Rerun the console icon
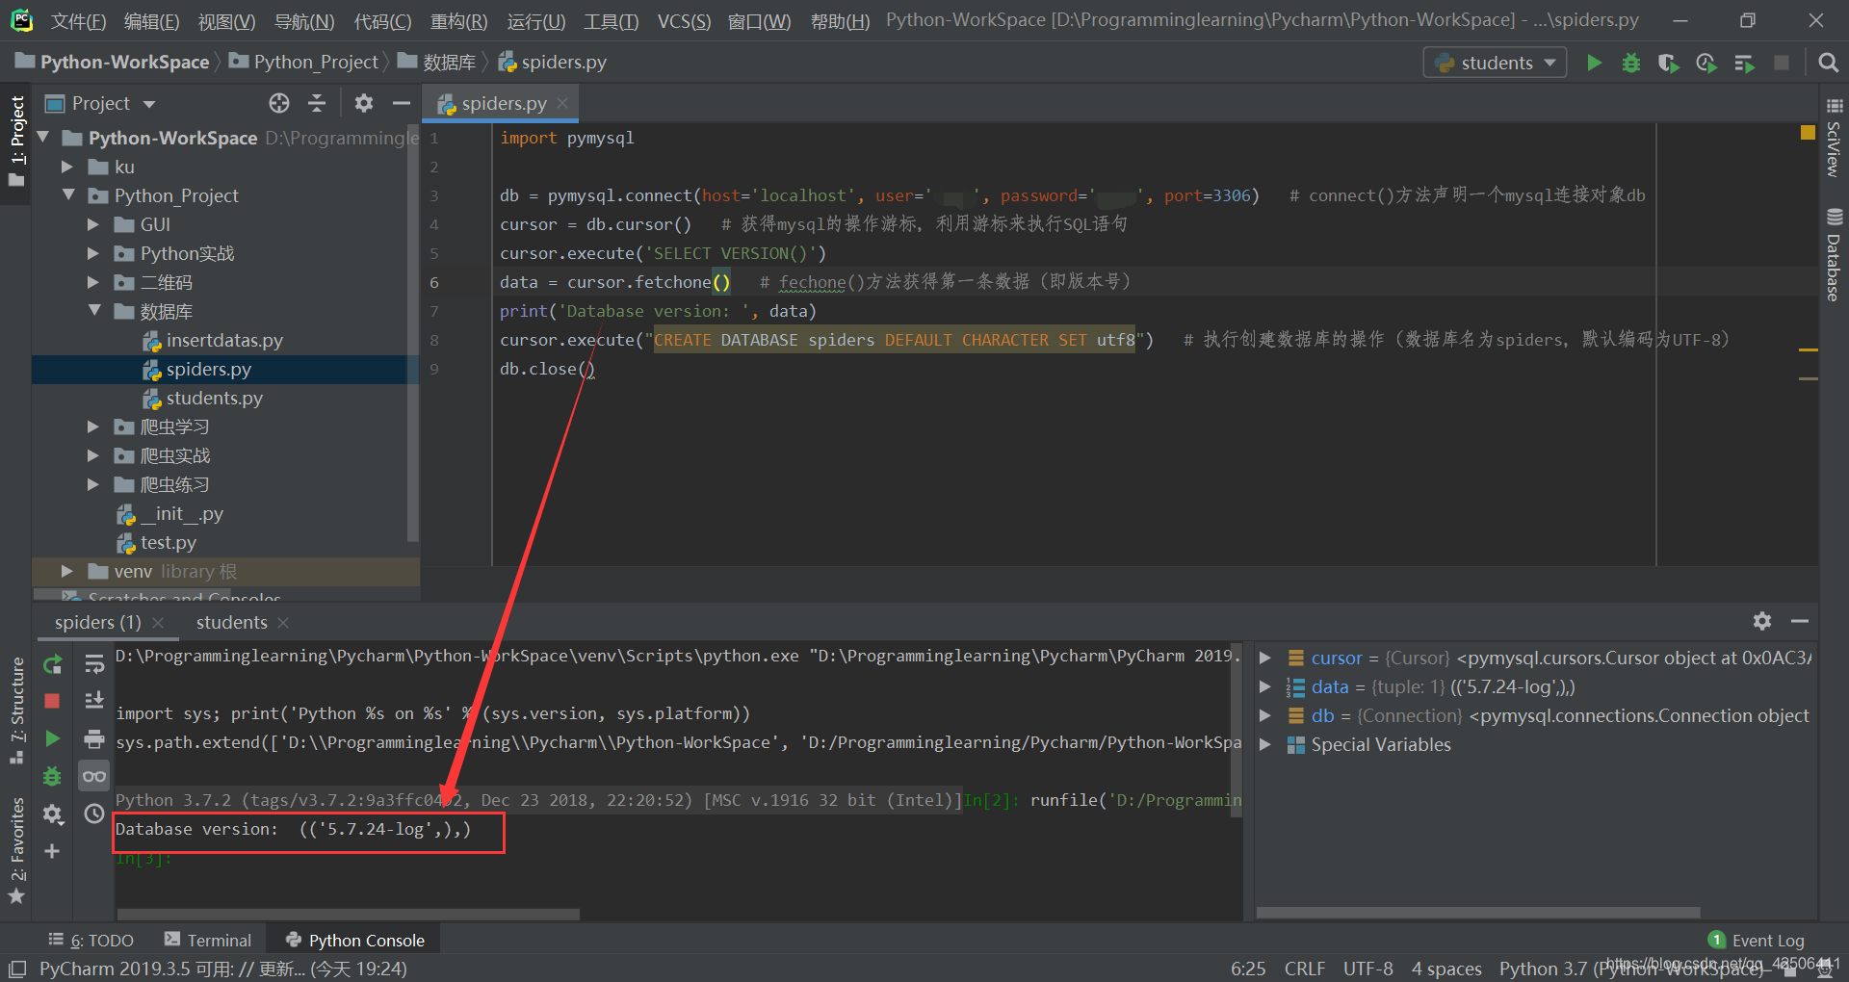 coord(53,664)
